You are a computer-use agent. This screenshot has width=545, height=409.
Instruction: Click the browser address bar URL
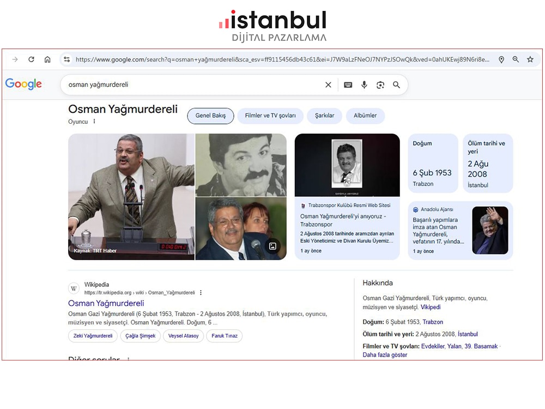point(282,59)
